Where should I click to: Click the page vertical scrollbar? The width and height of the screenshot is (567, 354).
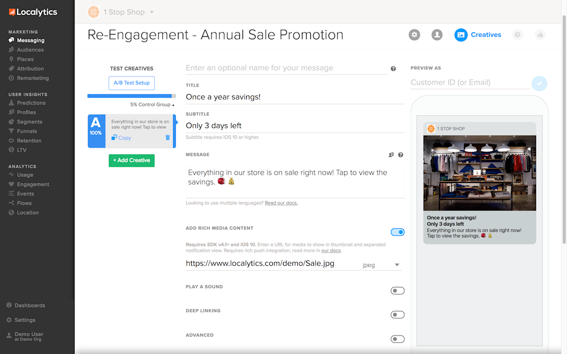pos(564,130)
